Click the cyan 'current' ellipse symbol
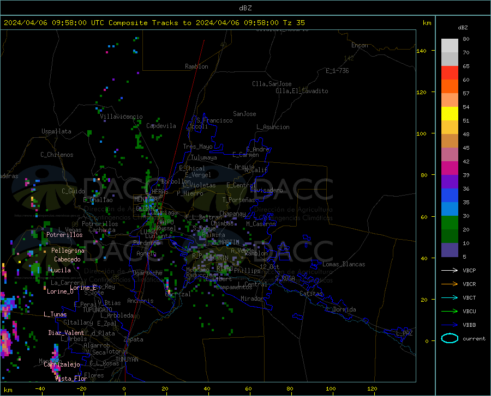The height and width of the screenshot is (396, 491). coord(450,338)
